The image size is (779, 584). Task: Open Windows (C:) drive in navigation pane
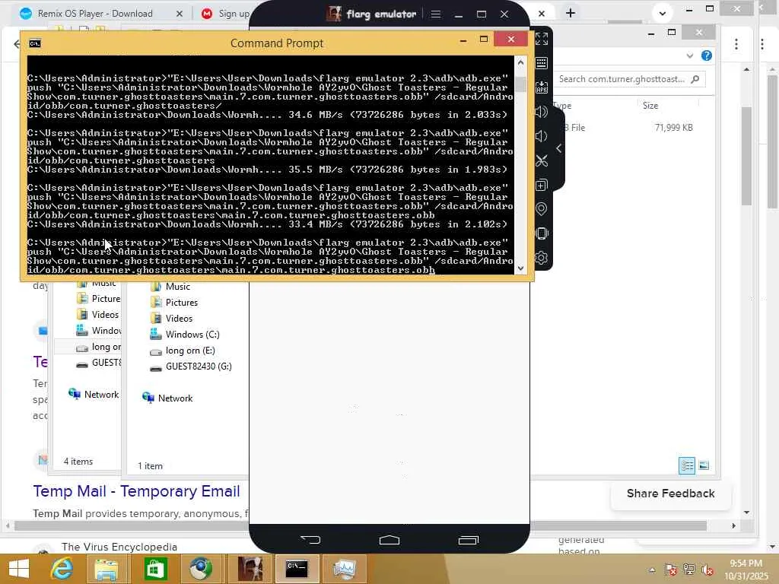(192, 335)
